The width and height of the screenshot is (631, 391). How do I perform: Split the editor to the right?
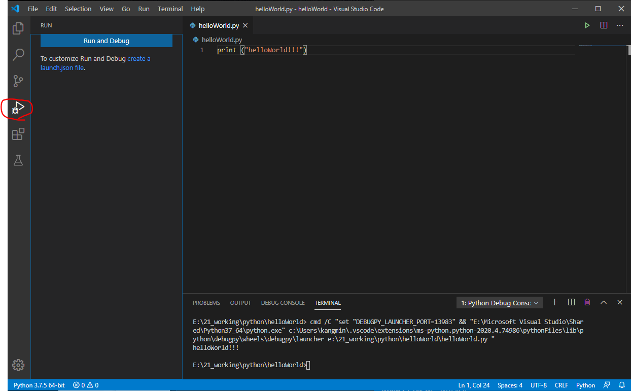click(x=604, y=25)
